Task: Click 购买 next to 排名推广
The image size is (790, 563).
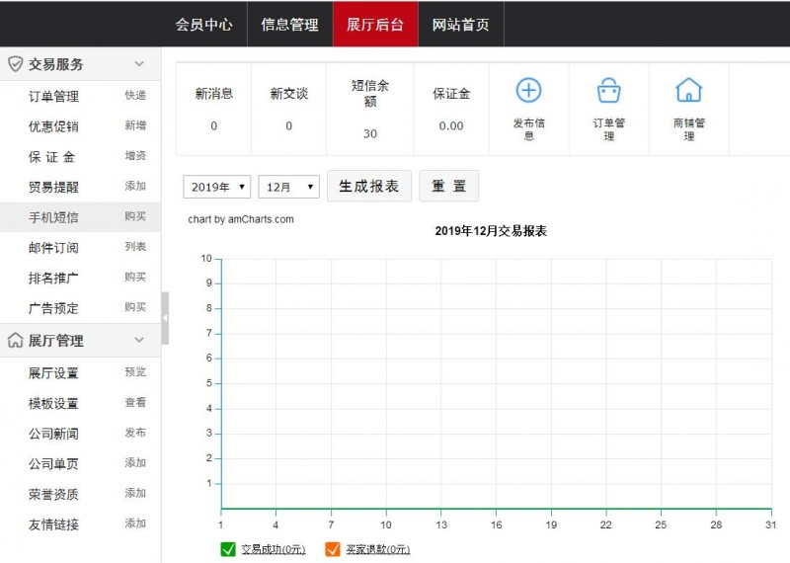Action: pyautogui.click(x=135, y=278)
